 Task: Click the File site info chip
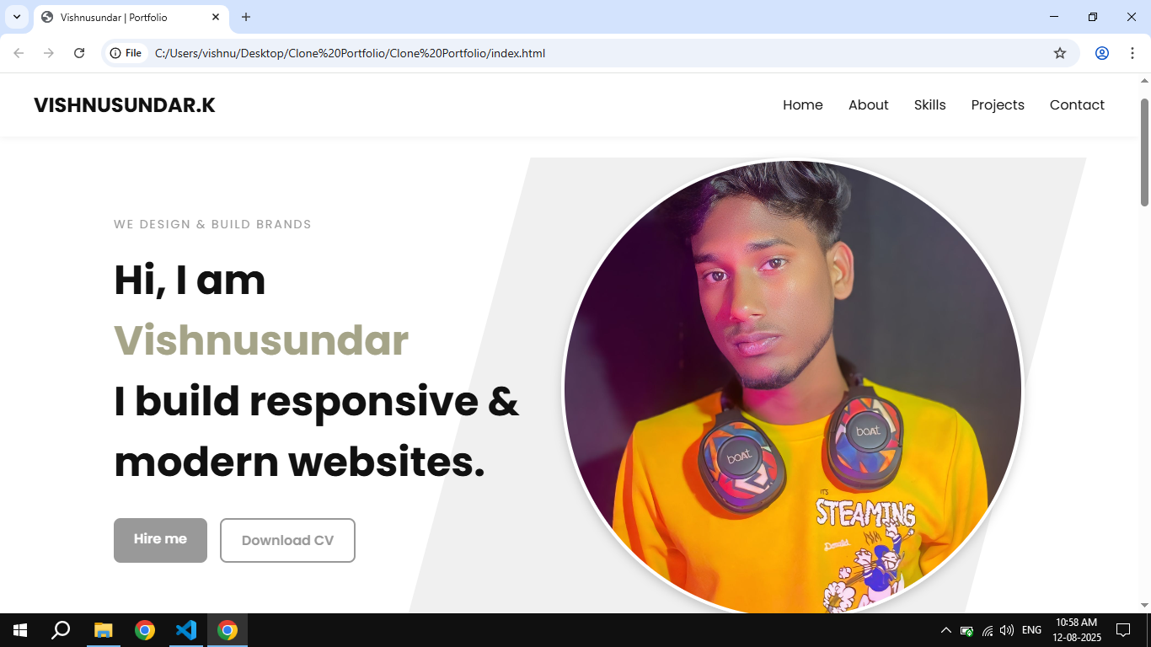pyautogui.click(x=126, y=53)
